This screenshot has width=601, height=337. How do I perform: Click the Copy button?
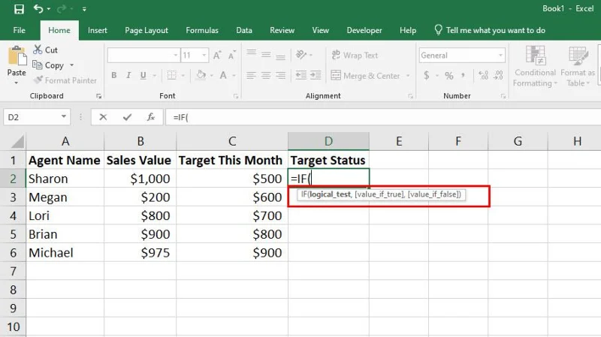(x=48, y=65)
